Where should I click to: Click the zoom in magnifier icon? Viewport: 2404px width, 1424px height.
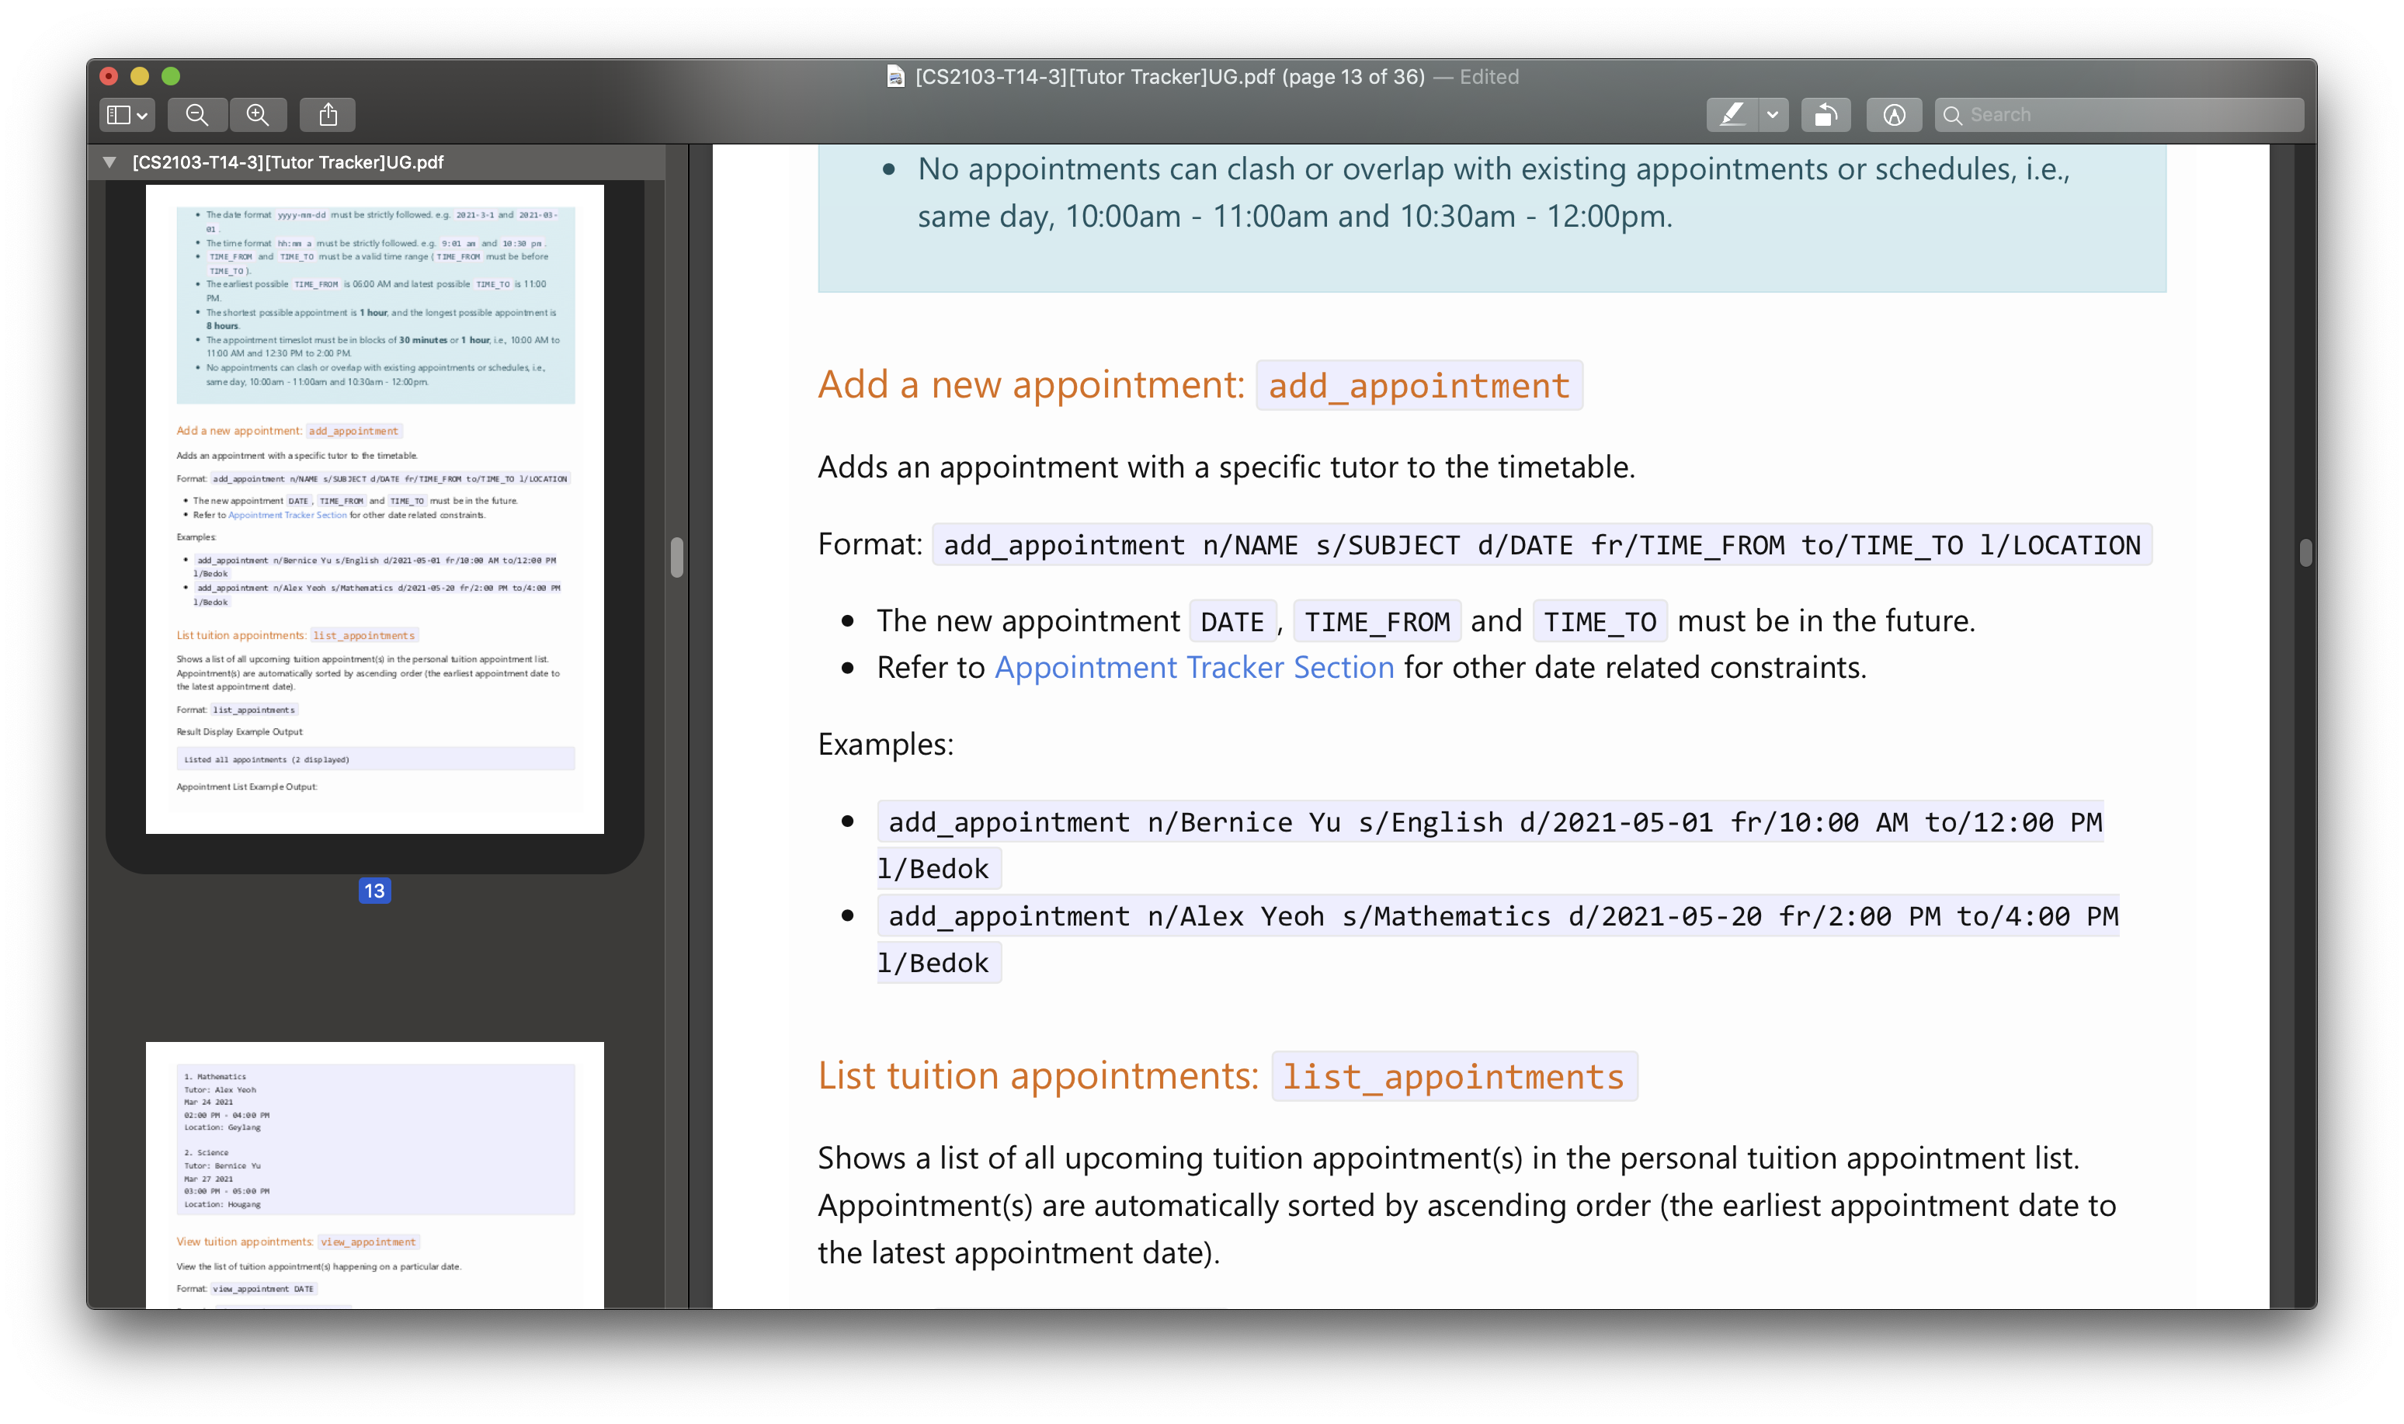tap(257, 115)
